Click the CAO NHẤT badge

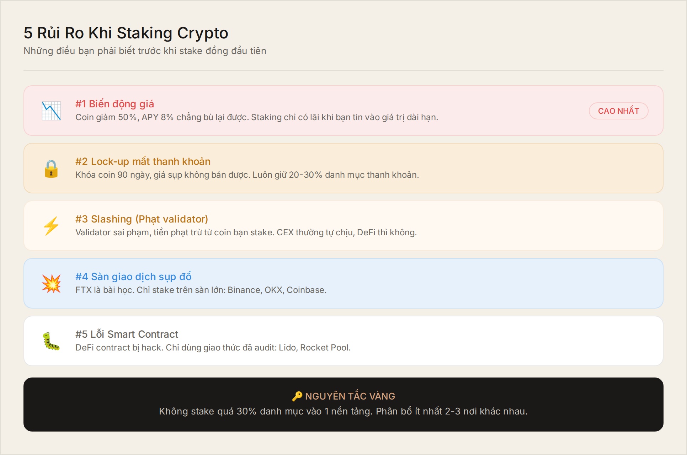619,111
